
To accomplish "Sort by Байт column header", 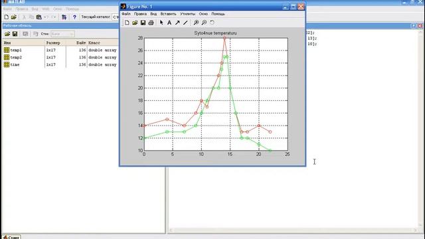I will 76,42.
